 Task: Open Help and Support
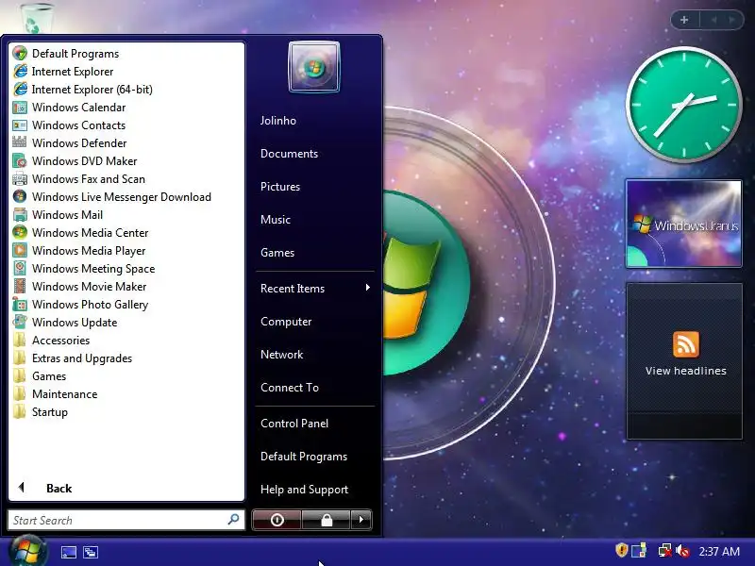(x=304, y=490)
